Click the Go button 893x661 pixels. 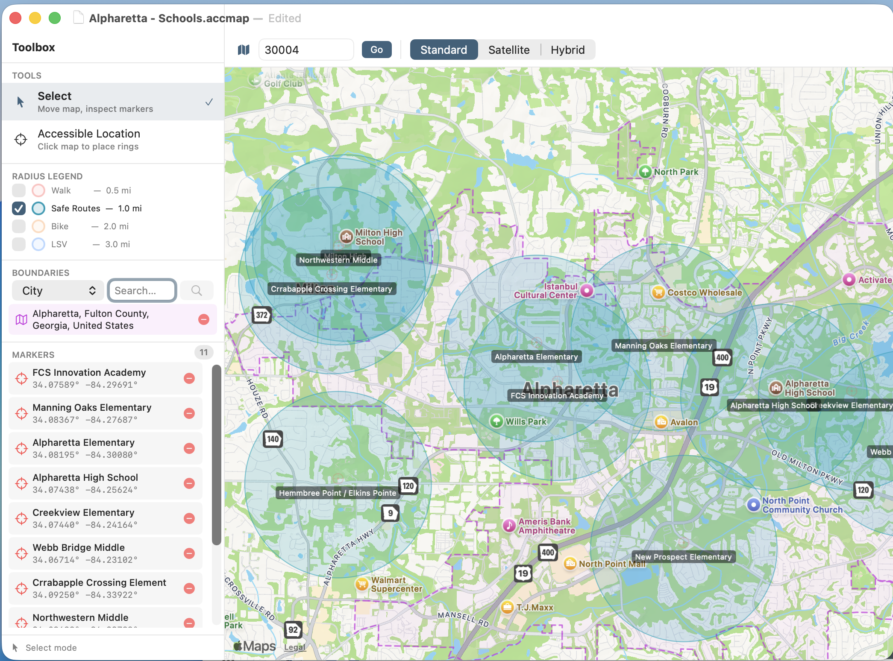376,50
